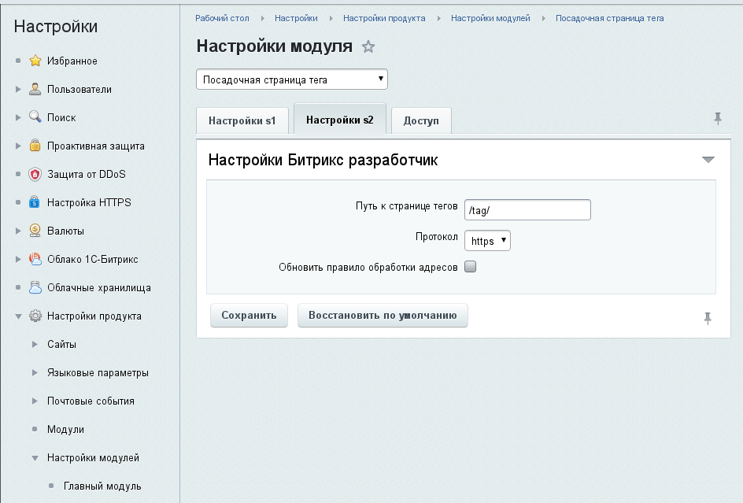Open the Протокол https dropdown

(x=487, y=241)
